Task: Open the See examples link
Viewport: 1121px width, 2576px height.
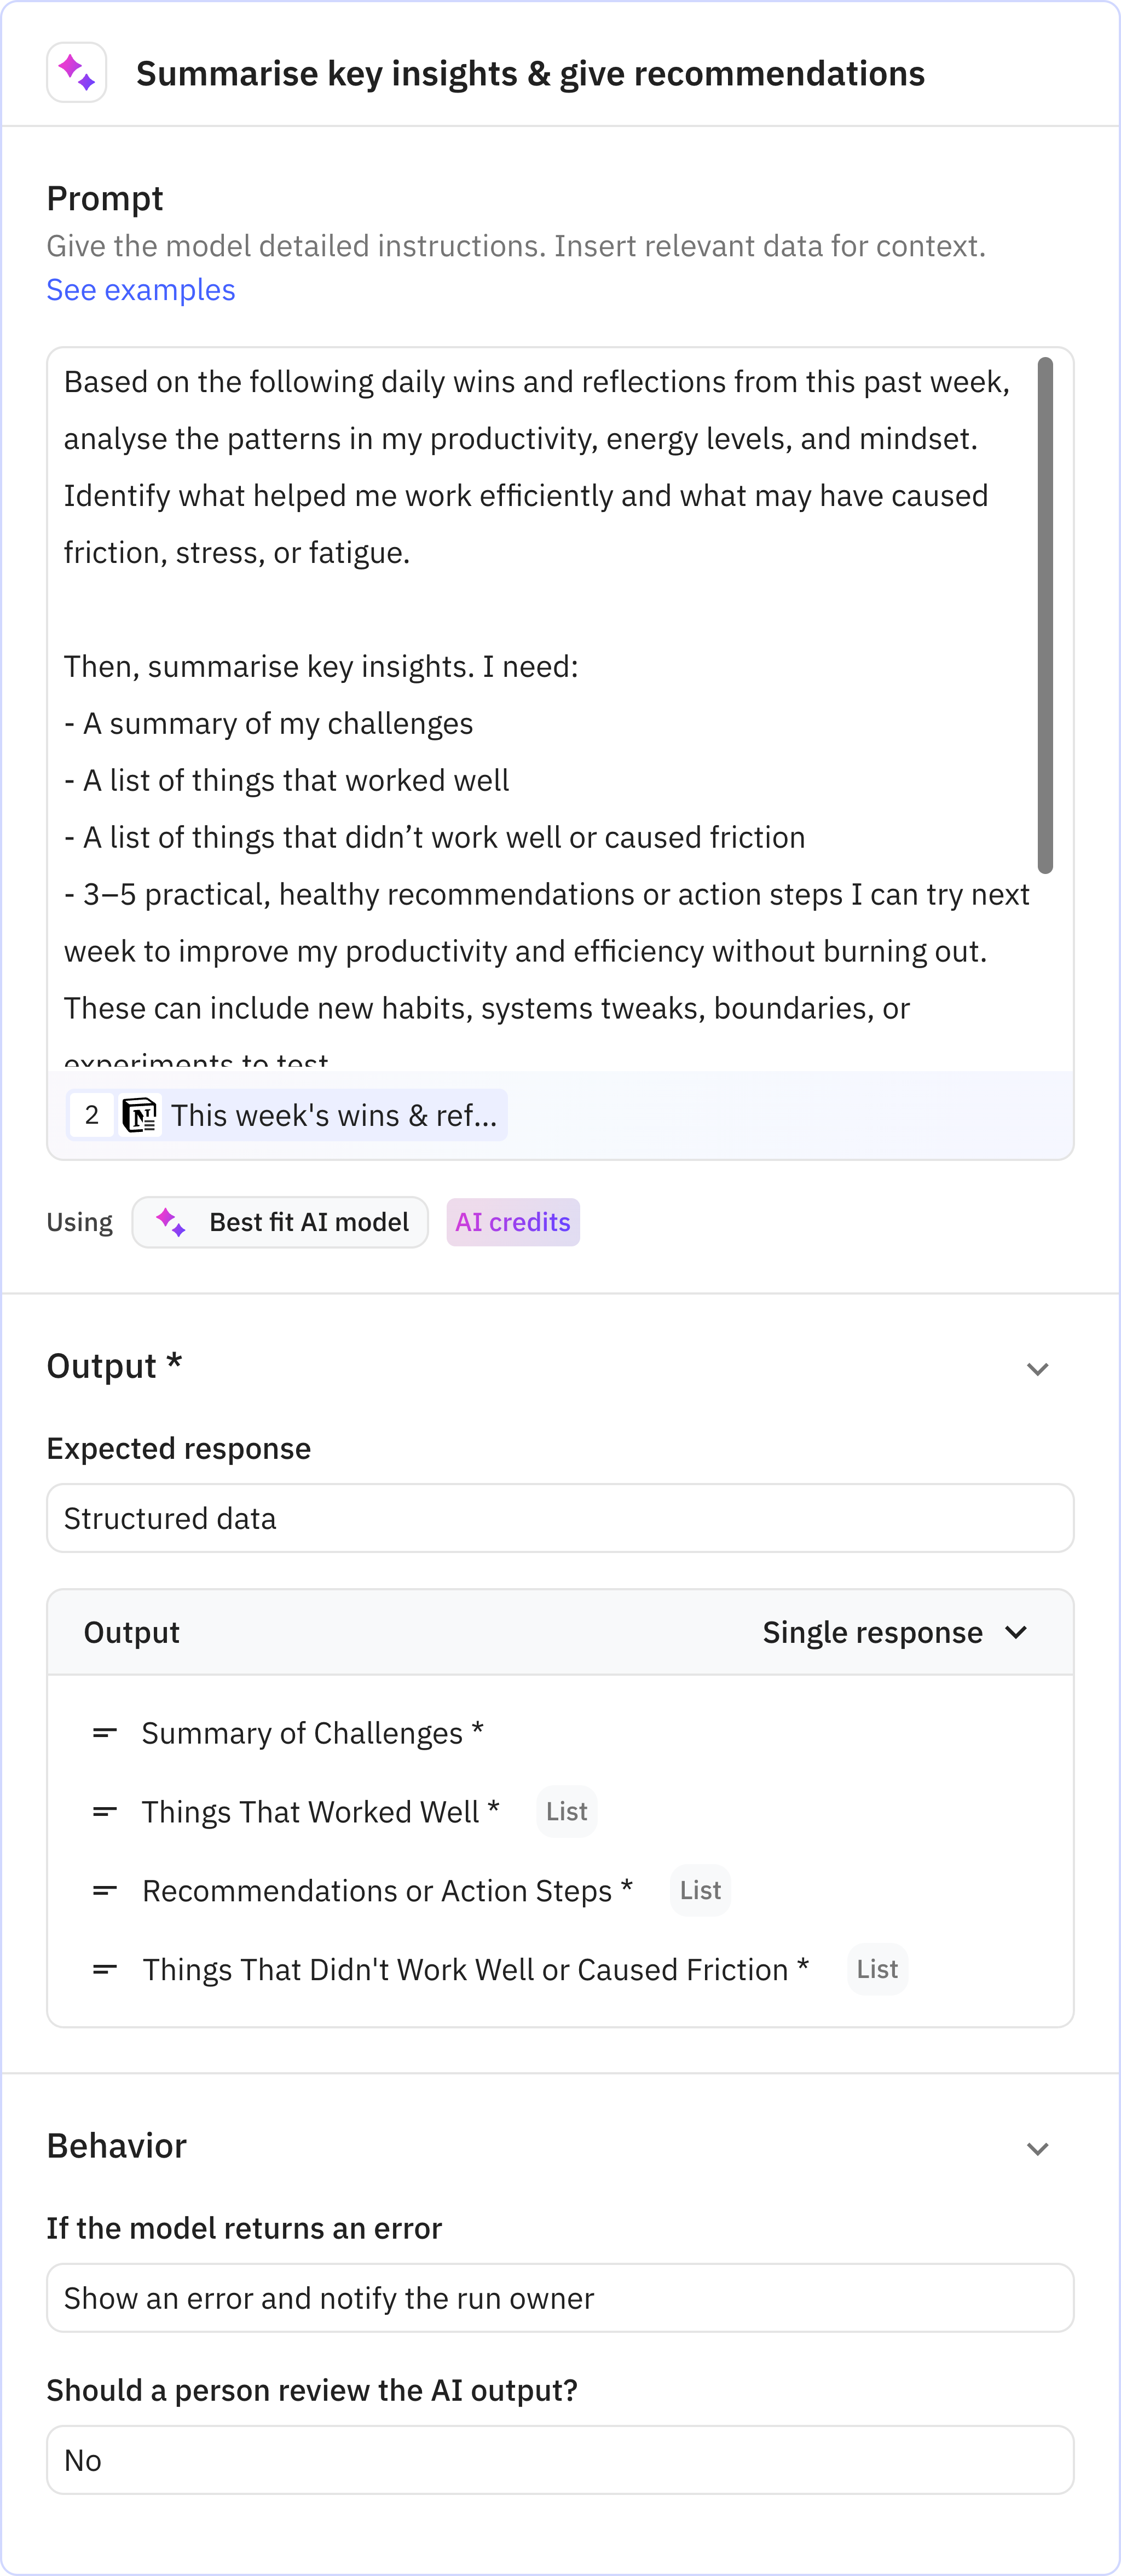Action: pyautogui.click(x=140, y=289)
